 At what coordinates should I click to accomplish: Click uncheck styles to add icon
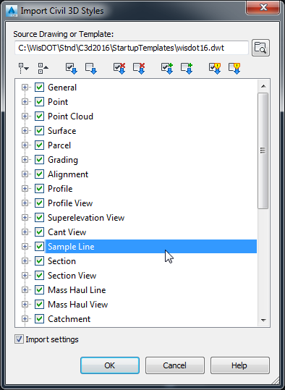point(187,68)
